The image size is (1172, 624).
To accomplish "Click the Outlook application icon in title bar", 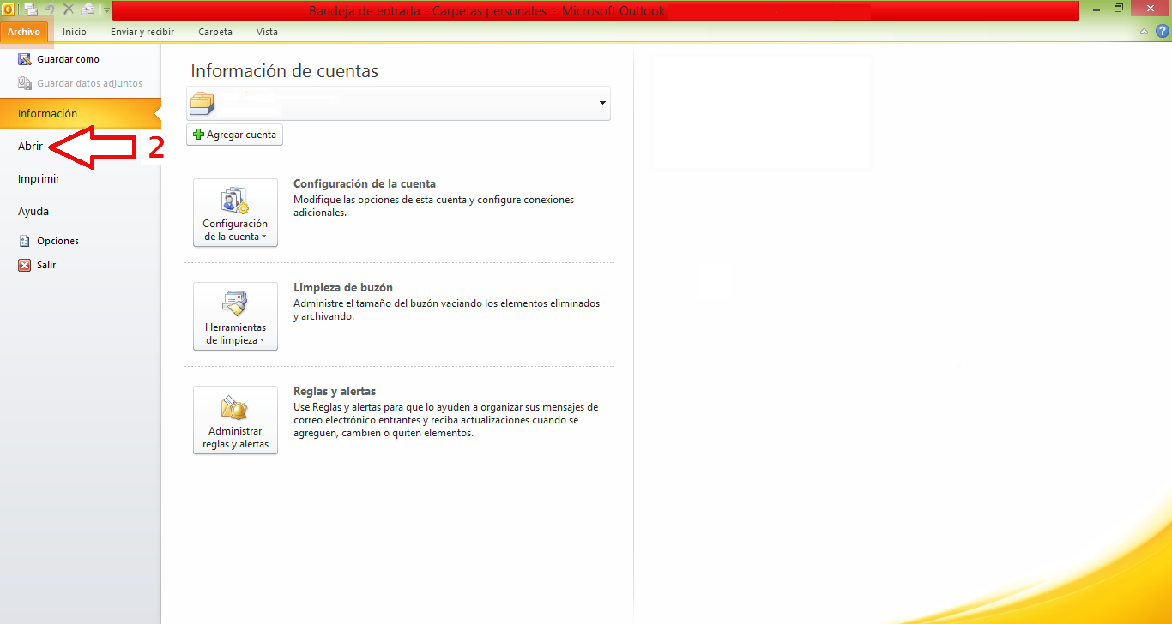I will pos(8,9).
